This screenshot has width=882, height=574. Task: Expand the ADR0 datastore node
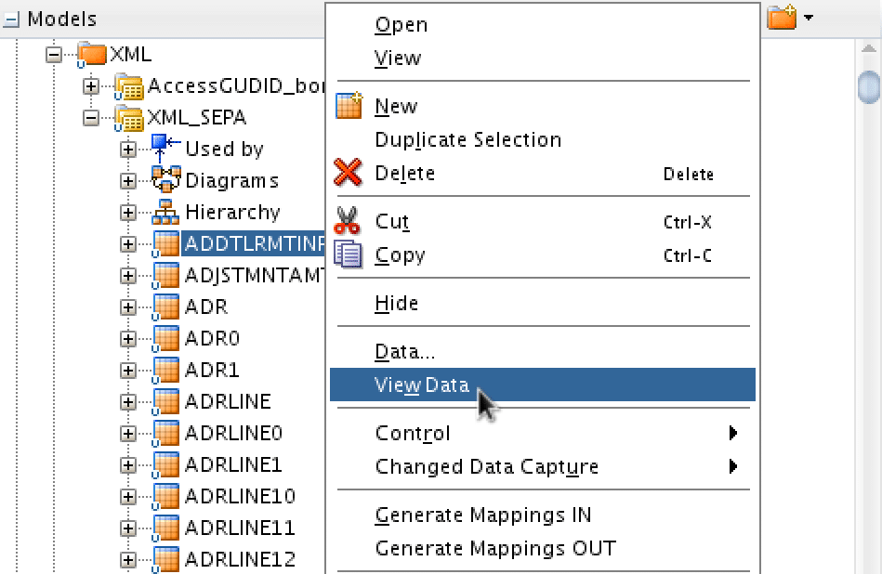[128, 339]
